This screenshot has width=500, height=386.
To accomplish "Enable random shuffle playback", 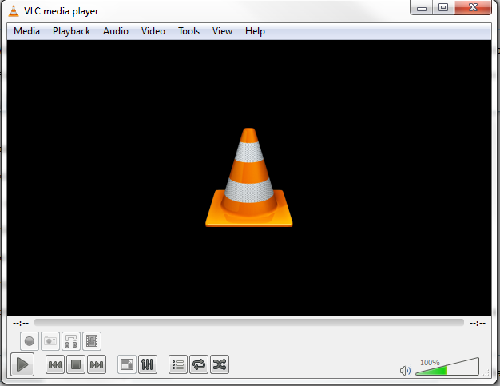I will pos(220,365).
